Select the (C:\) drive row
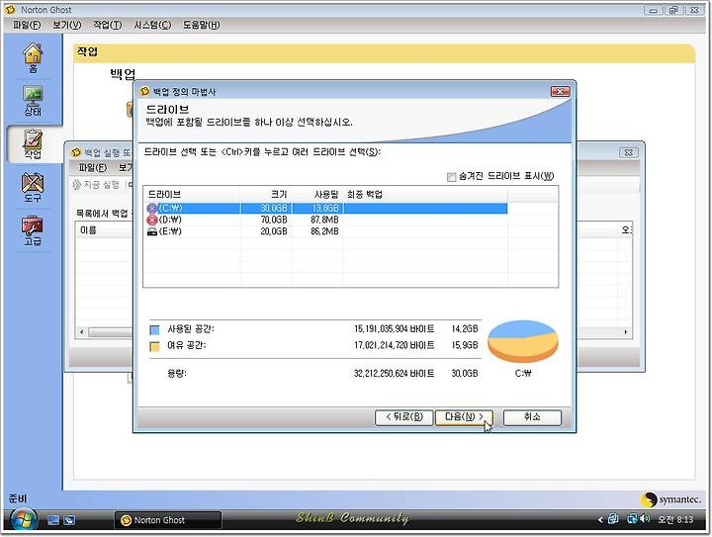This screenshot has height=537, width=712. (326, 209)
